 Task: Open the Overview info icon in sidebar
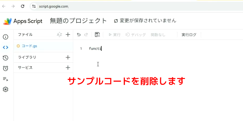point(5,37)
